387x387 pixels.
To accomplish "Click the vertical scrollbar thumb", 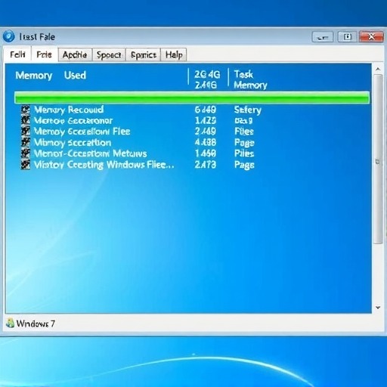I will click(x=378, y=159).
